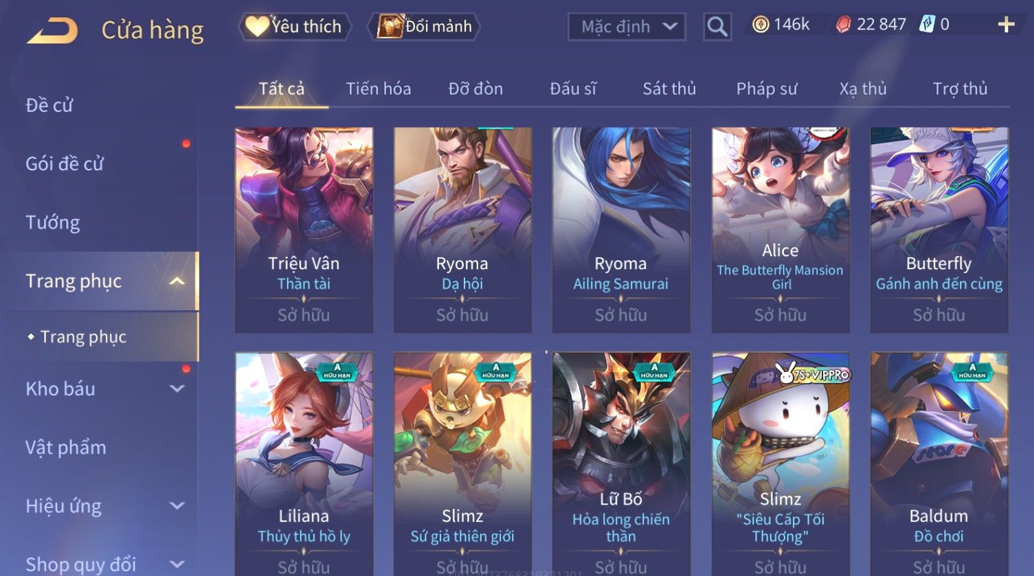Viewport: 1034px width, 576px height.
Task: Open the Gói đề cử sidebar item
Action: [x=65, y=163]
